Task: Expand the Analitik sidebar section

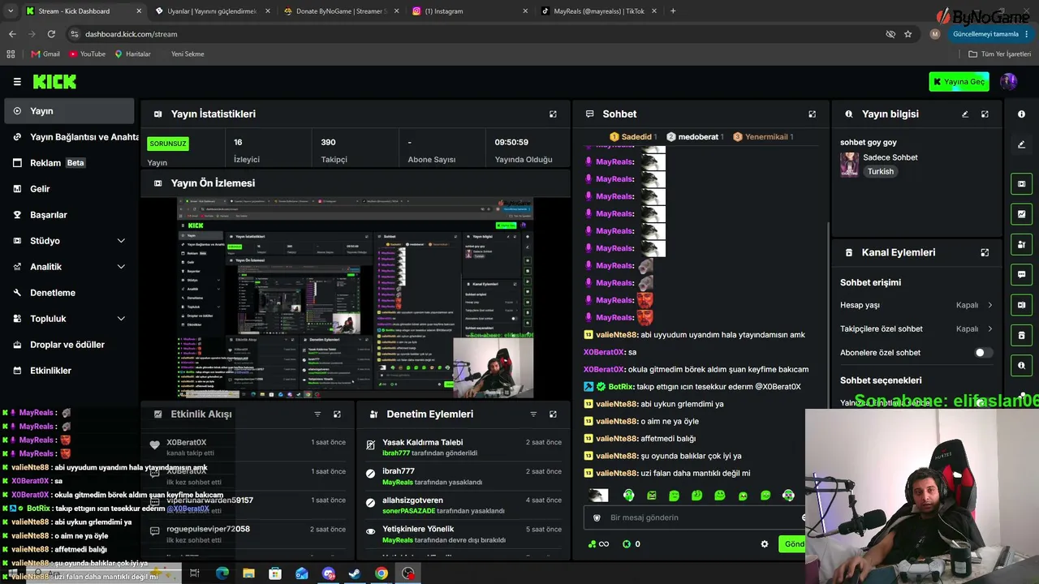Action: [x=121, y=267]
